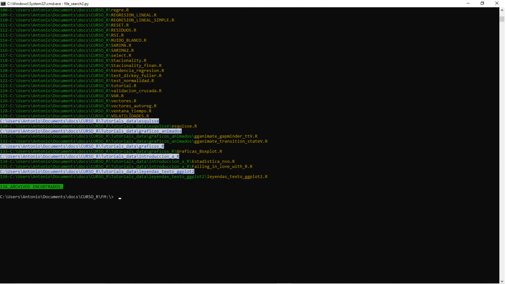Click line 122 test_normalidad.R
Screen dimensions: 506x284
77,81
